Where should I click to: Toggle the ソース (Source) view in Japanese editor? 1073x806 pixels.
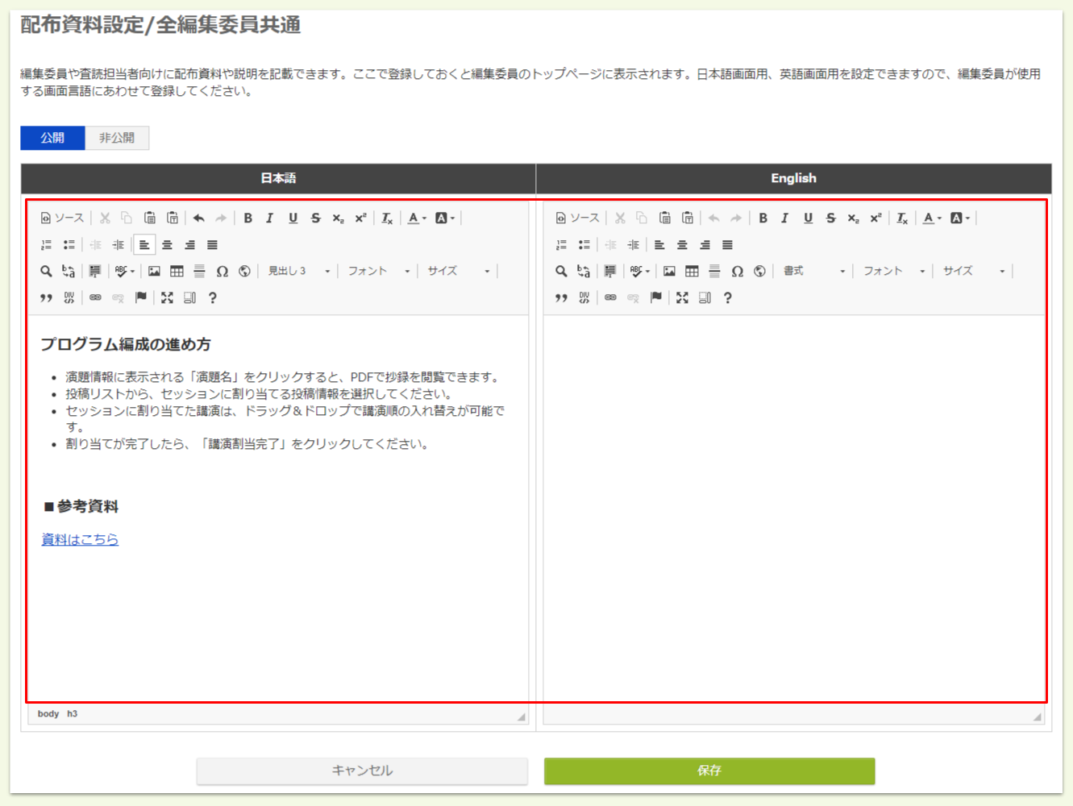click(x=62, y=218)
